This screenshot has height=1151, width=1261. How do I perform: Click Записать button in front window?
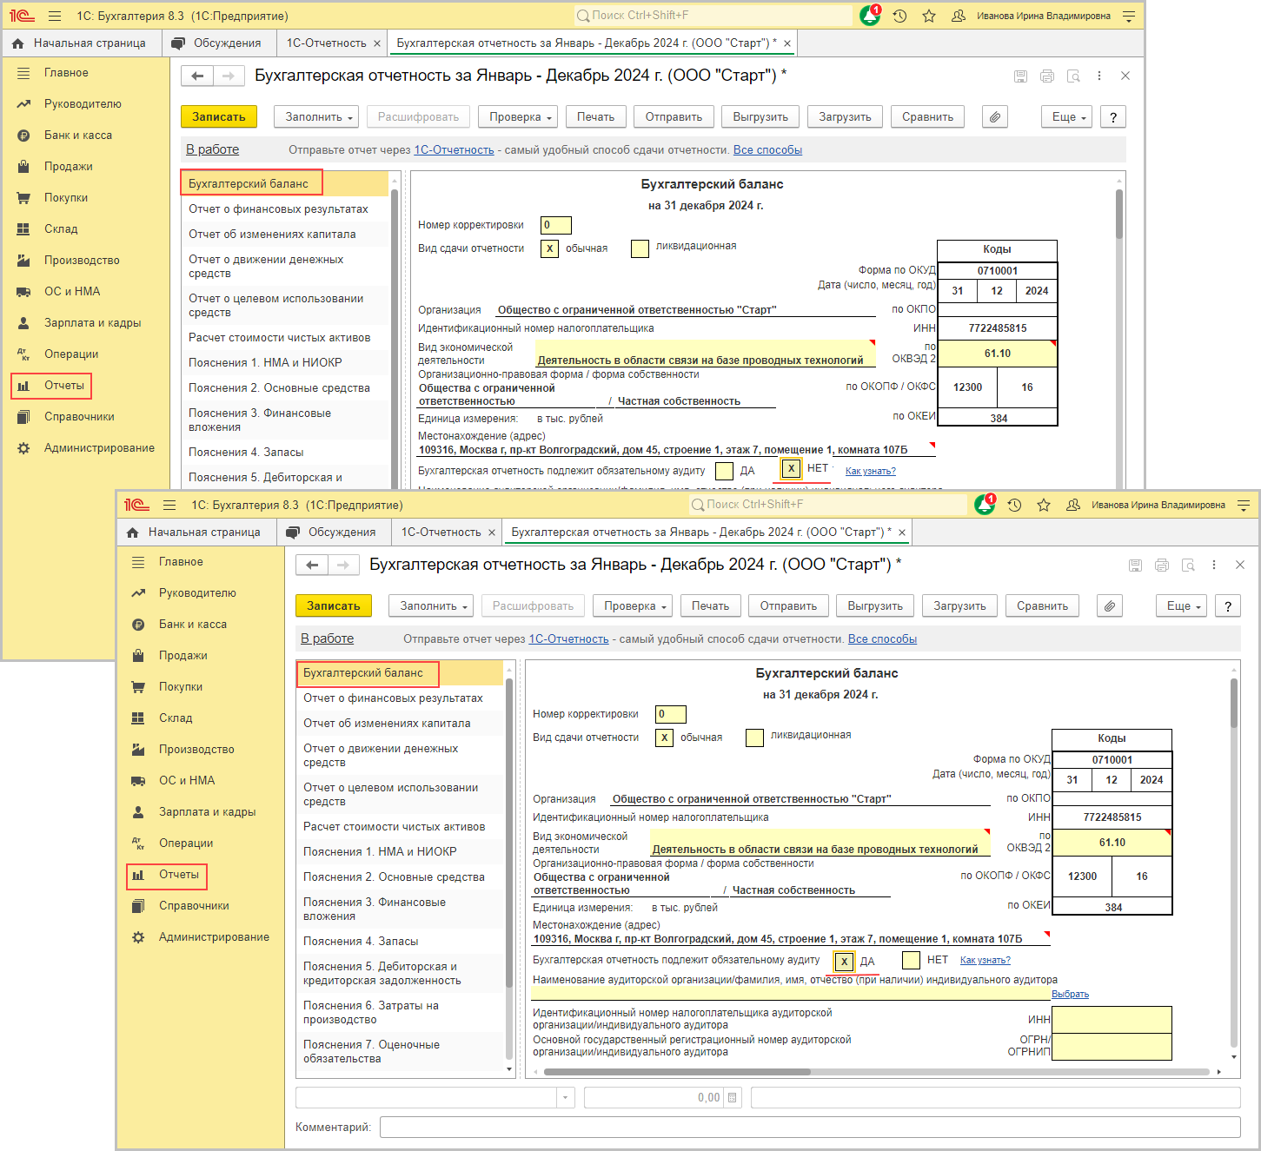point(334,605)
